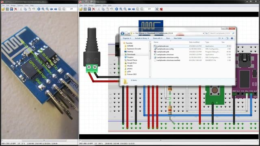260x146 pixels.
Task: Previous image arrow in right IrfanView toolbar
Action: [x=129, y=9]
